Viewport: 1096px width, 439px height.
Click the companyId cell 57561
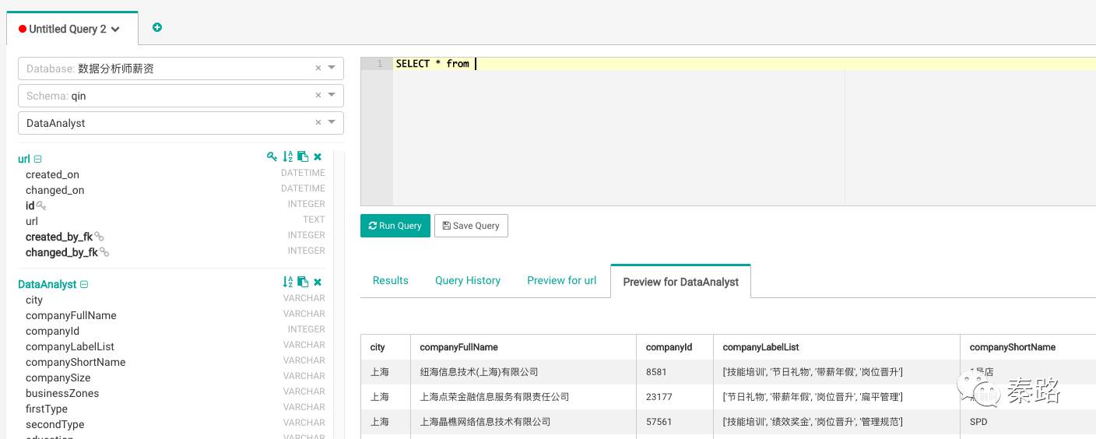(675, 422)
